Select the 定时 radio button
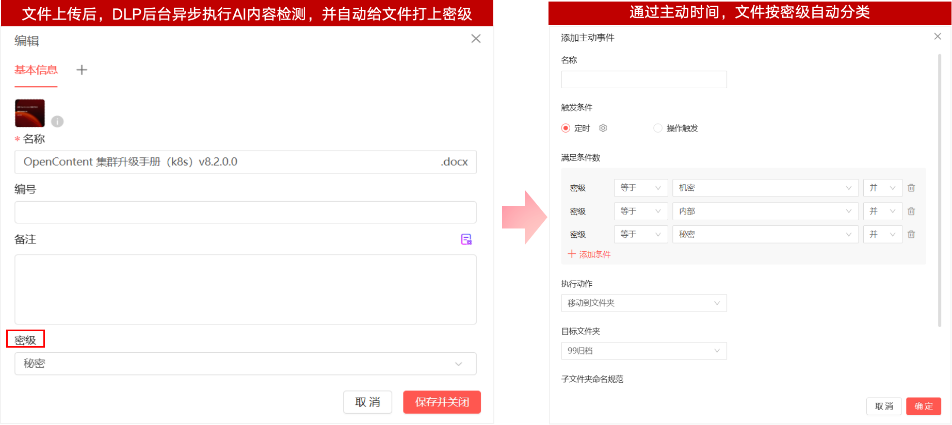 [566, 128]
